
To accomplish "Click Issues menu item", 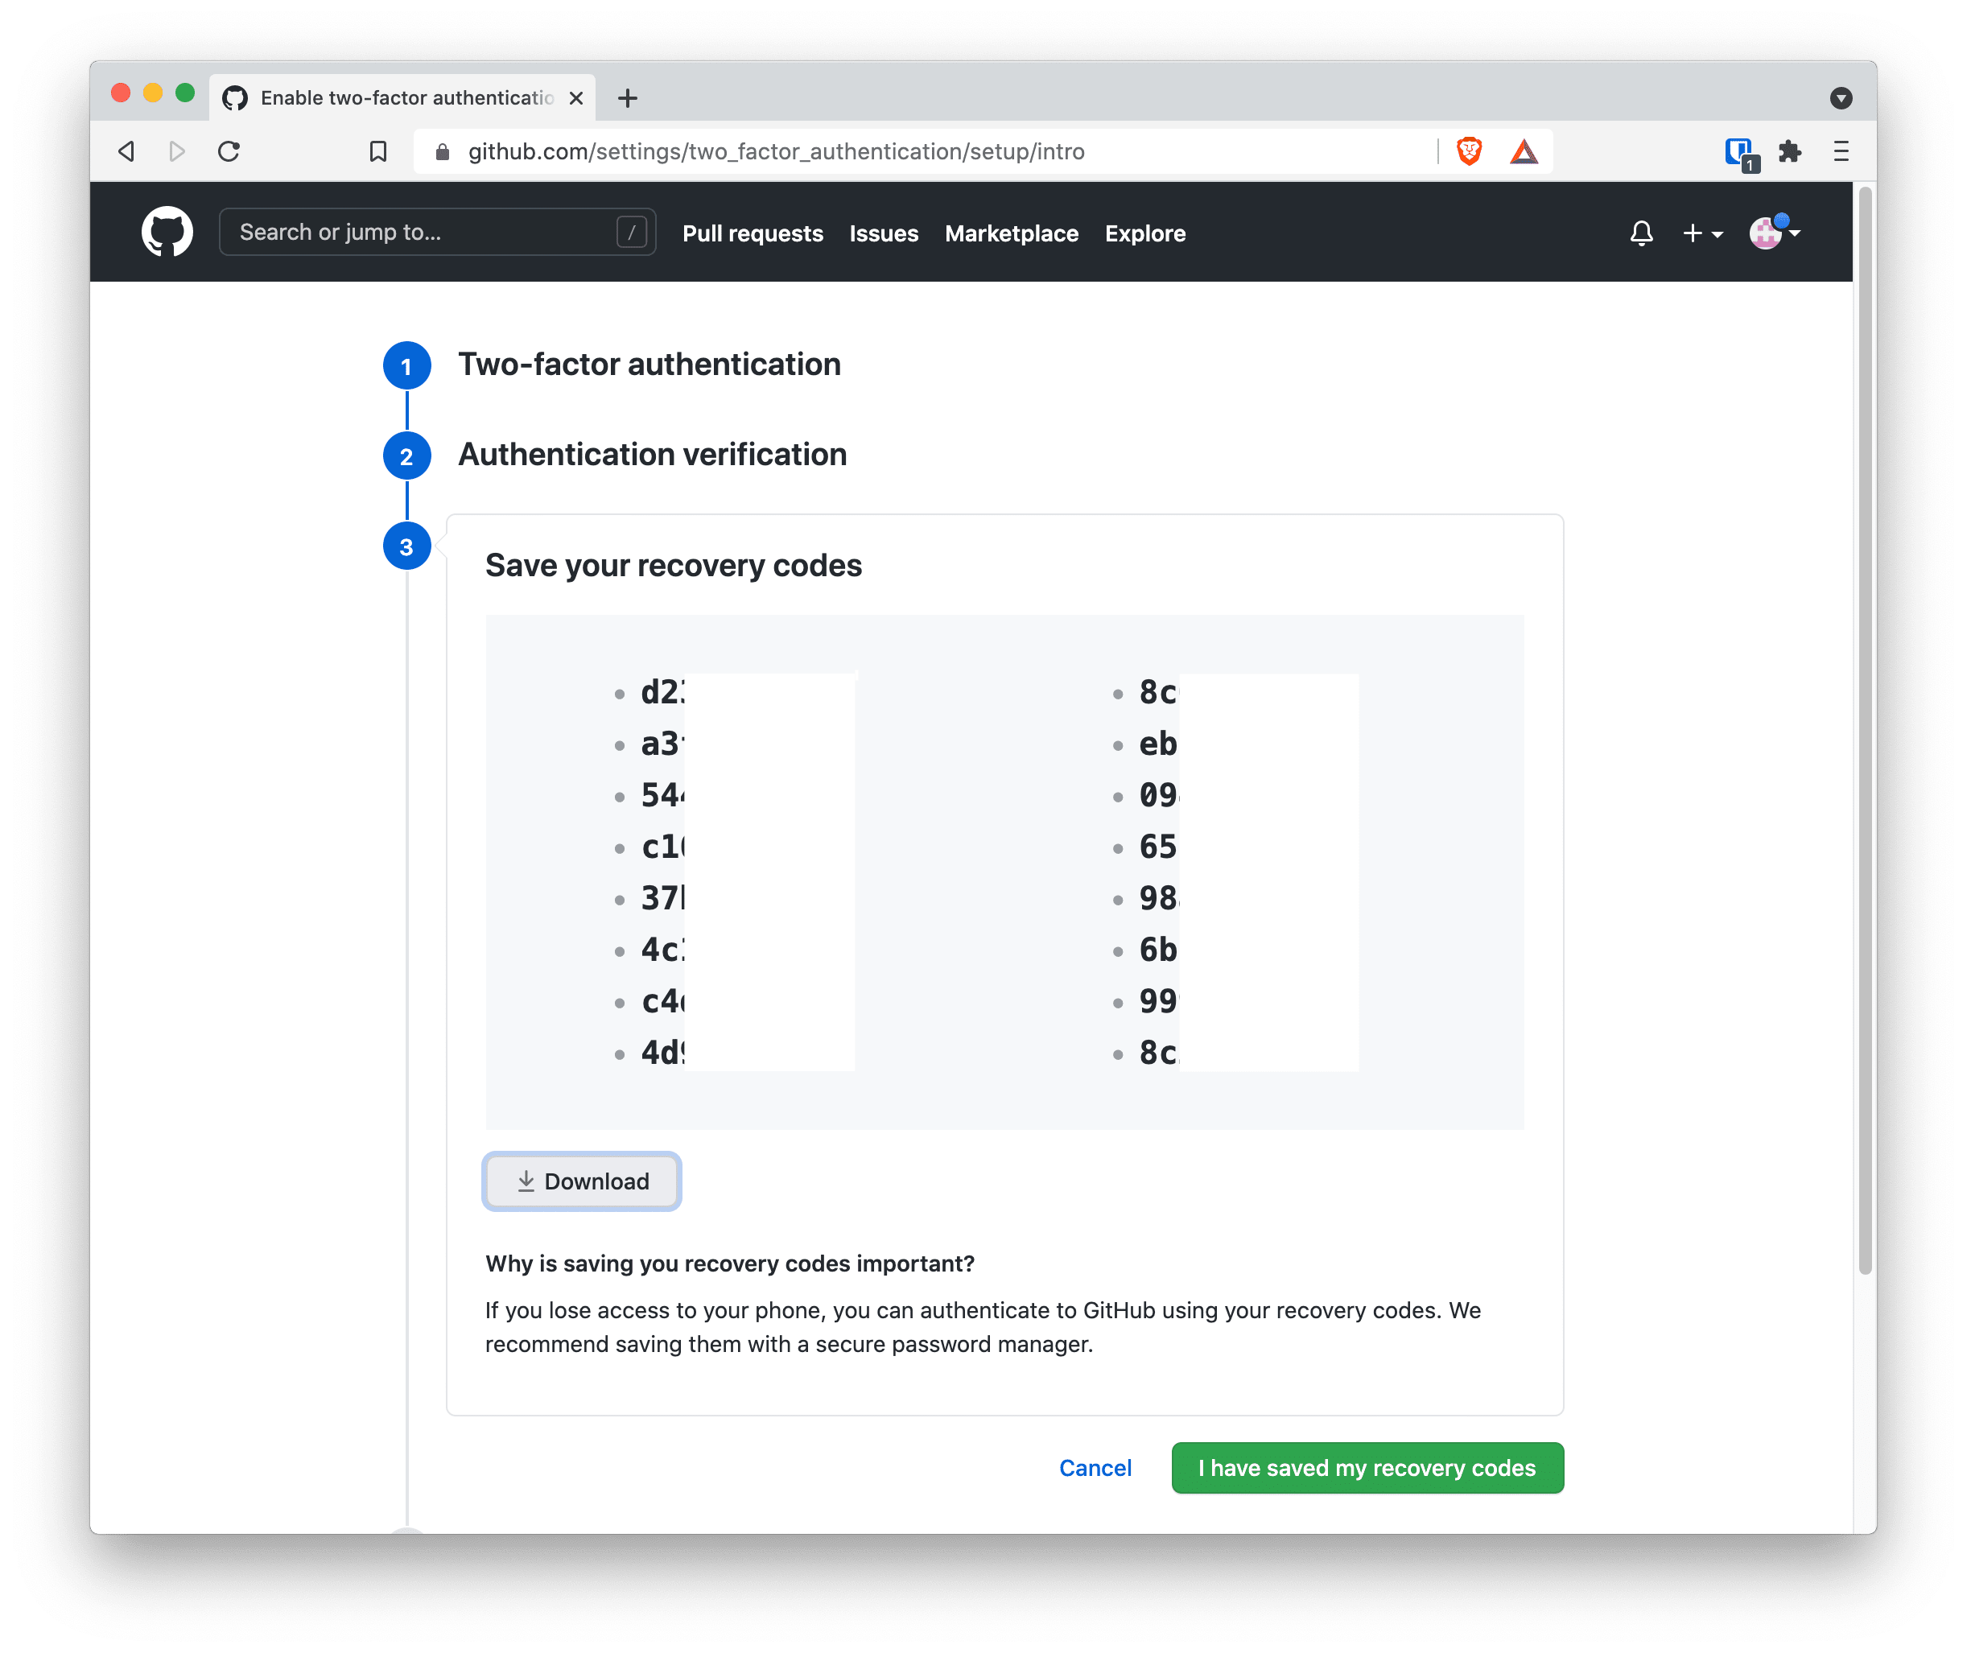I will point(885,231).
